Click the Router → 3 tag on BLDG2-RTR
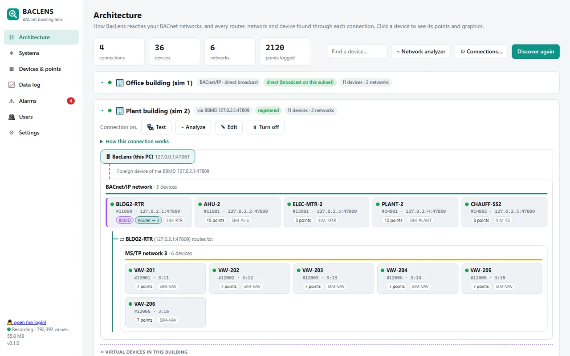Screen dimensions: 570x356 pos(149,220)
